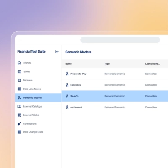Sort by the Last Modified column header

[152, 64]
